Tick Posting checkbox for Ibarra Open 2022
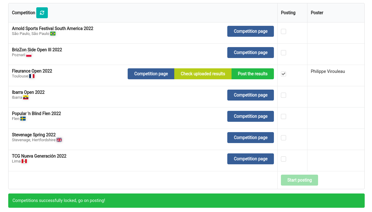 (283, 95)
